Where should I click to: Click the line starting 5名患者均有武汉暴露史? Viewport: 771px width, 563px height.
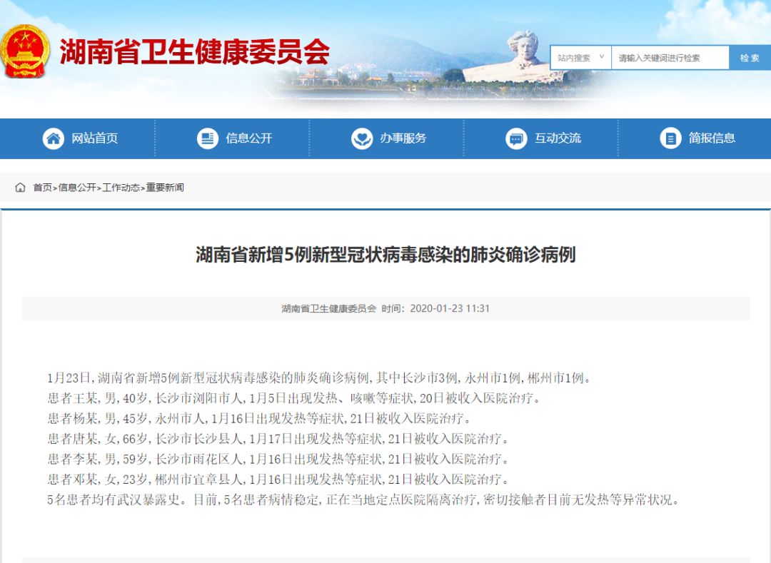click(364, 499)
